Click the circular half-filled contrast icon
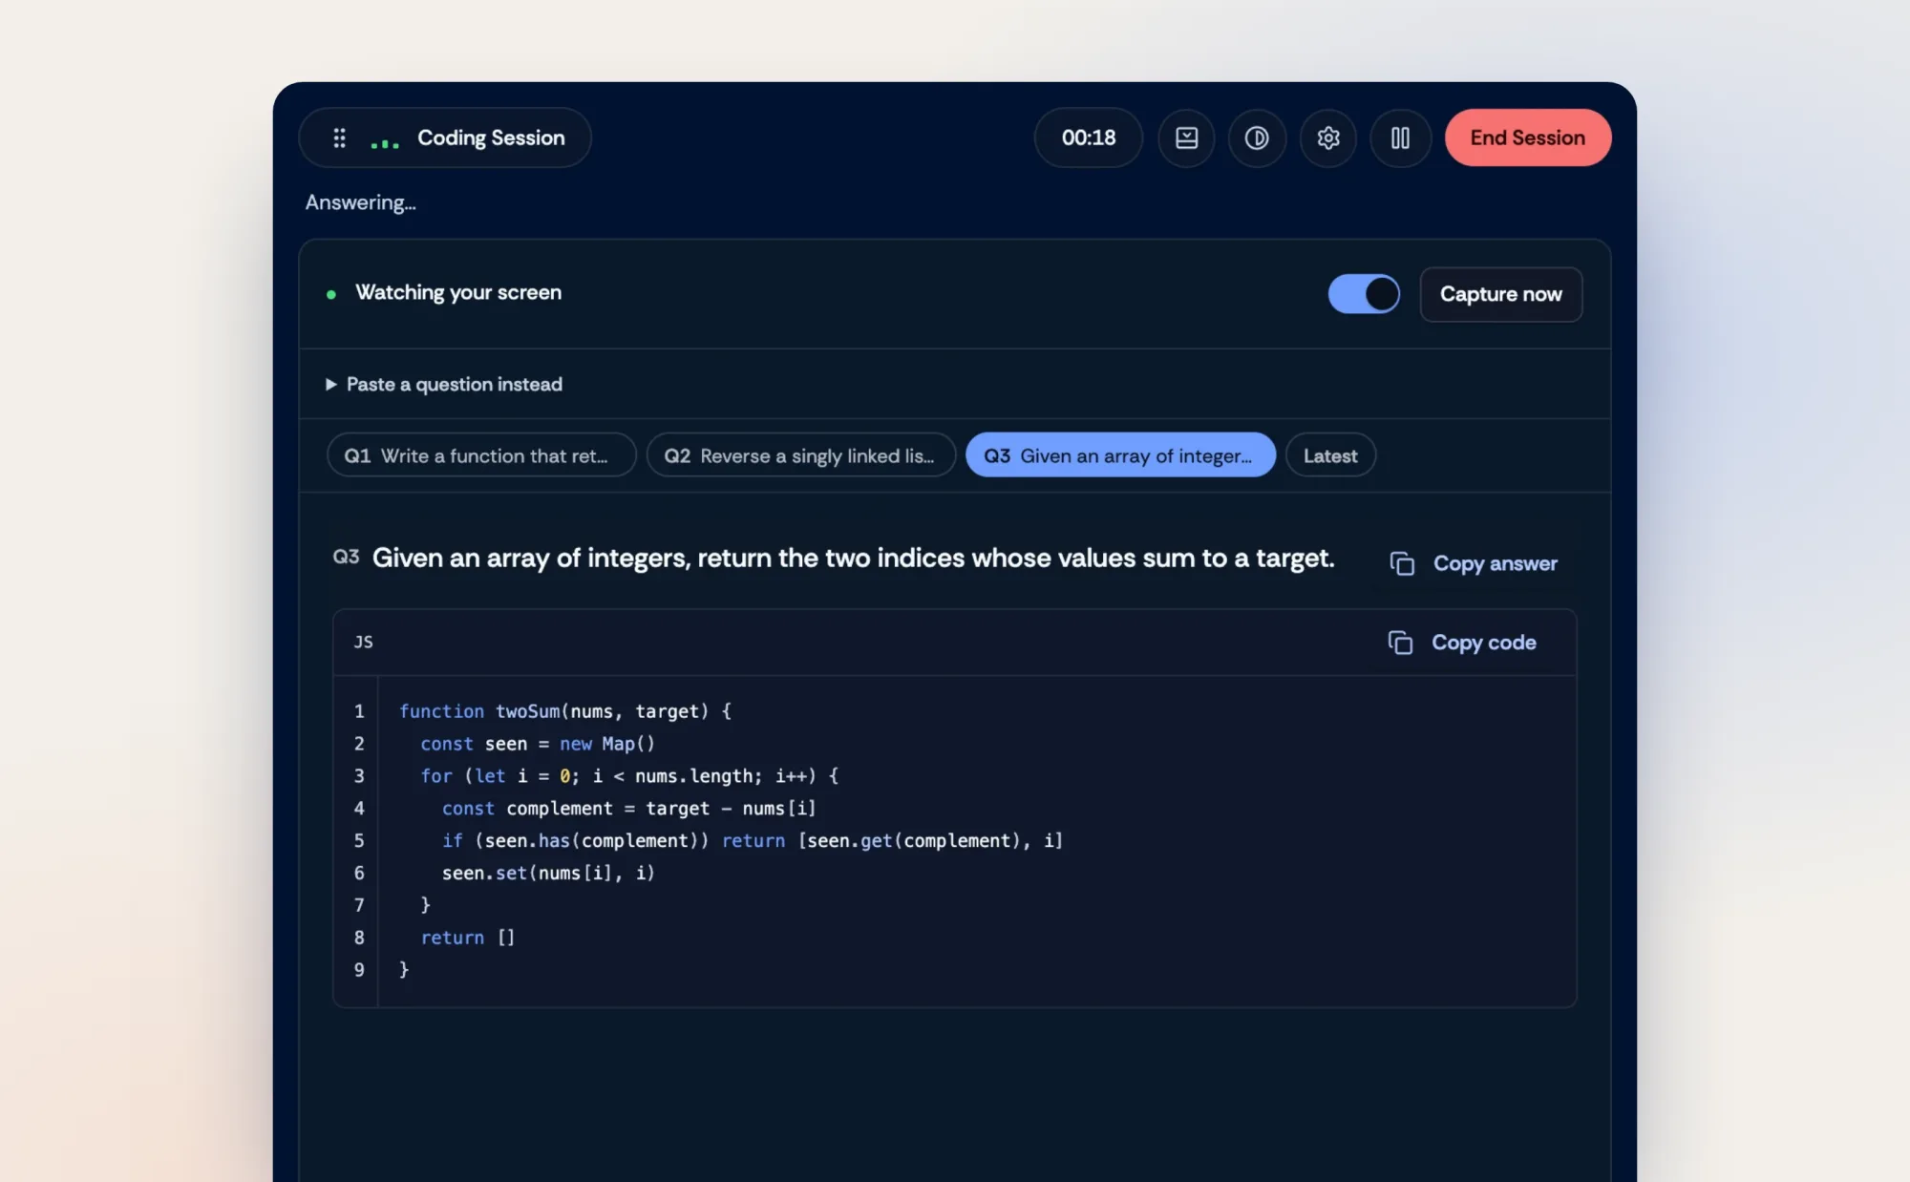Image resolution: width=1910 pixels, height=1182 pixels. click(1257, 138)
